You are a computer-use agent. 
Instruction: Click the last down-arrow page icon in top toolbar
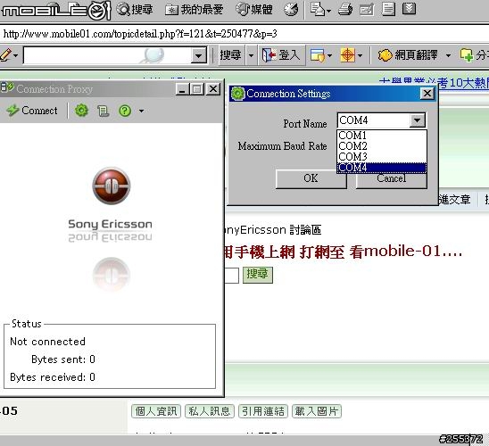(x=410, y=9)
